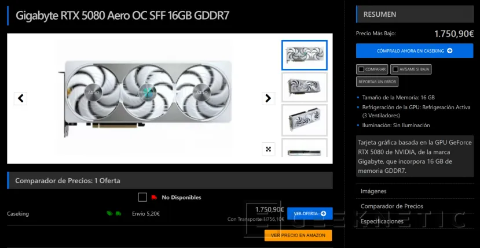Jump to Especificaciones section link
The width and height of the screenshot is (480, 248).
(382, 221)
